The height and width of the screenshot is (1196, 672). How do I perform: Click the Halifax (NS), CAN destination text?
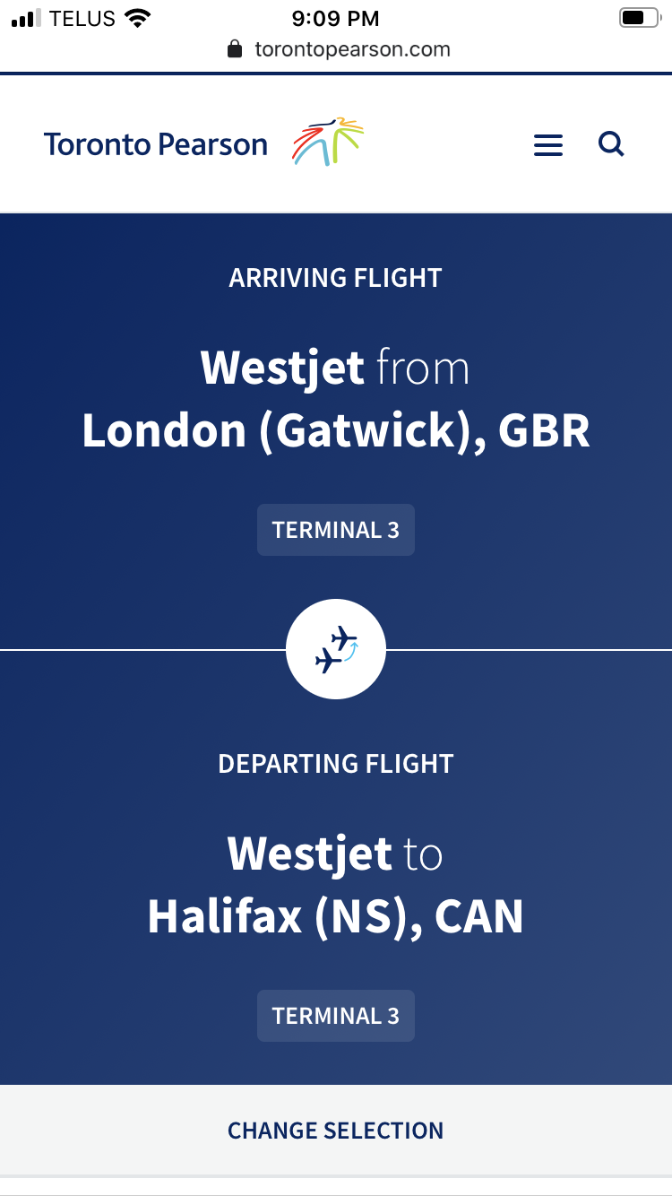tap(336, 917)
